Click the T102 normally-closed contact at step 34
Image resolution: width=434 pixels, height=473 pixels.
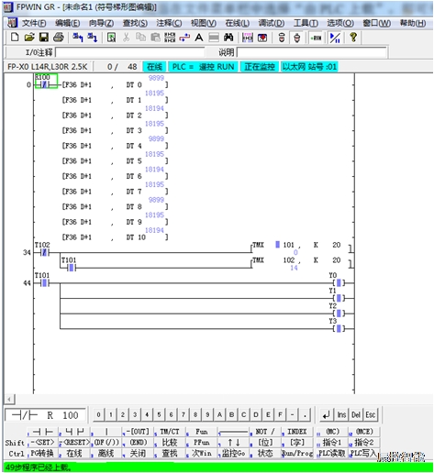coord(44,252)
